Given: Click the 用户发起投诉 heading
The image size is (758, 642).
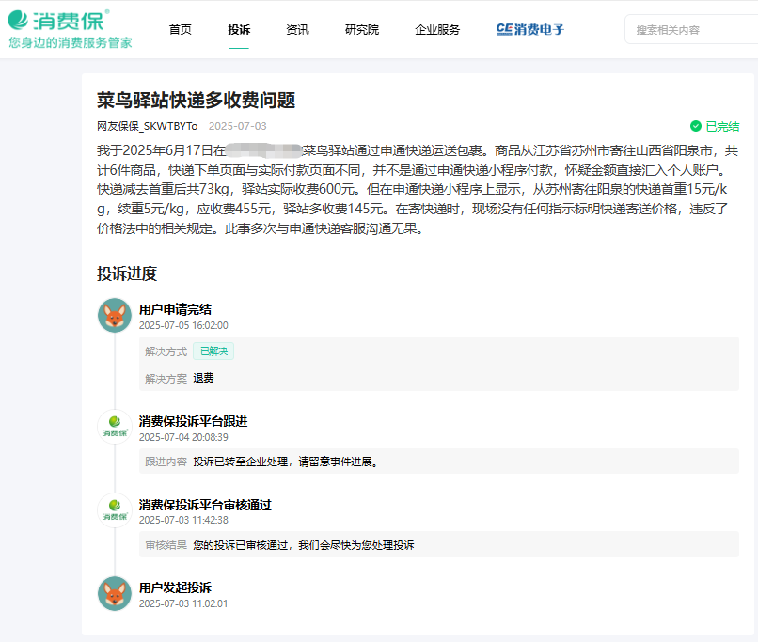Looking at the screenshot, I should point(175,587).
